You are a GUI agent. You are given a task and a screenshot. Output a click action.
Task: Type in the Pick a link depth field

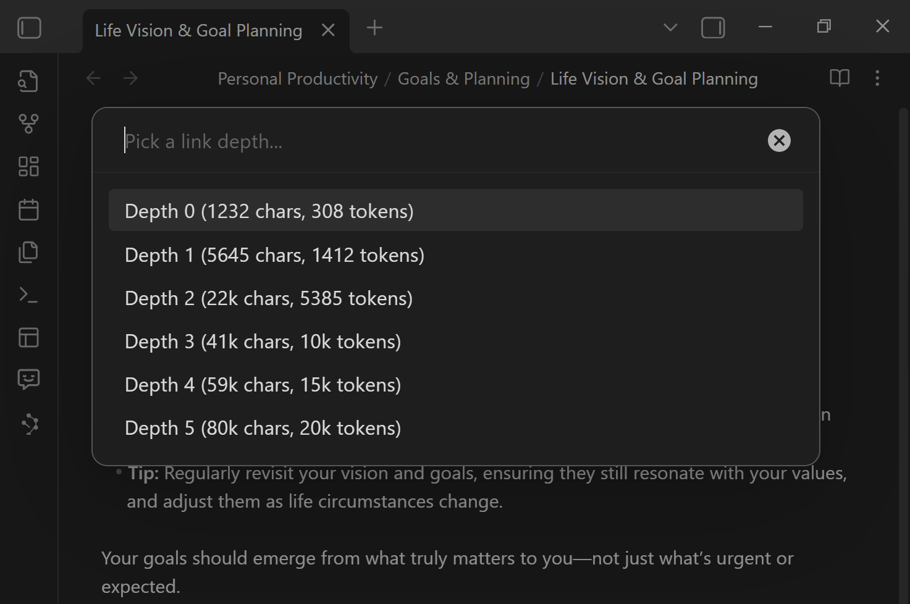point(371,141)
